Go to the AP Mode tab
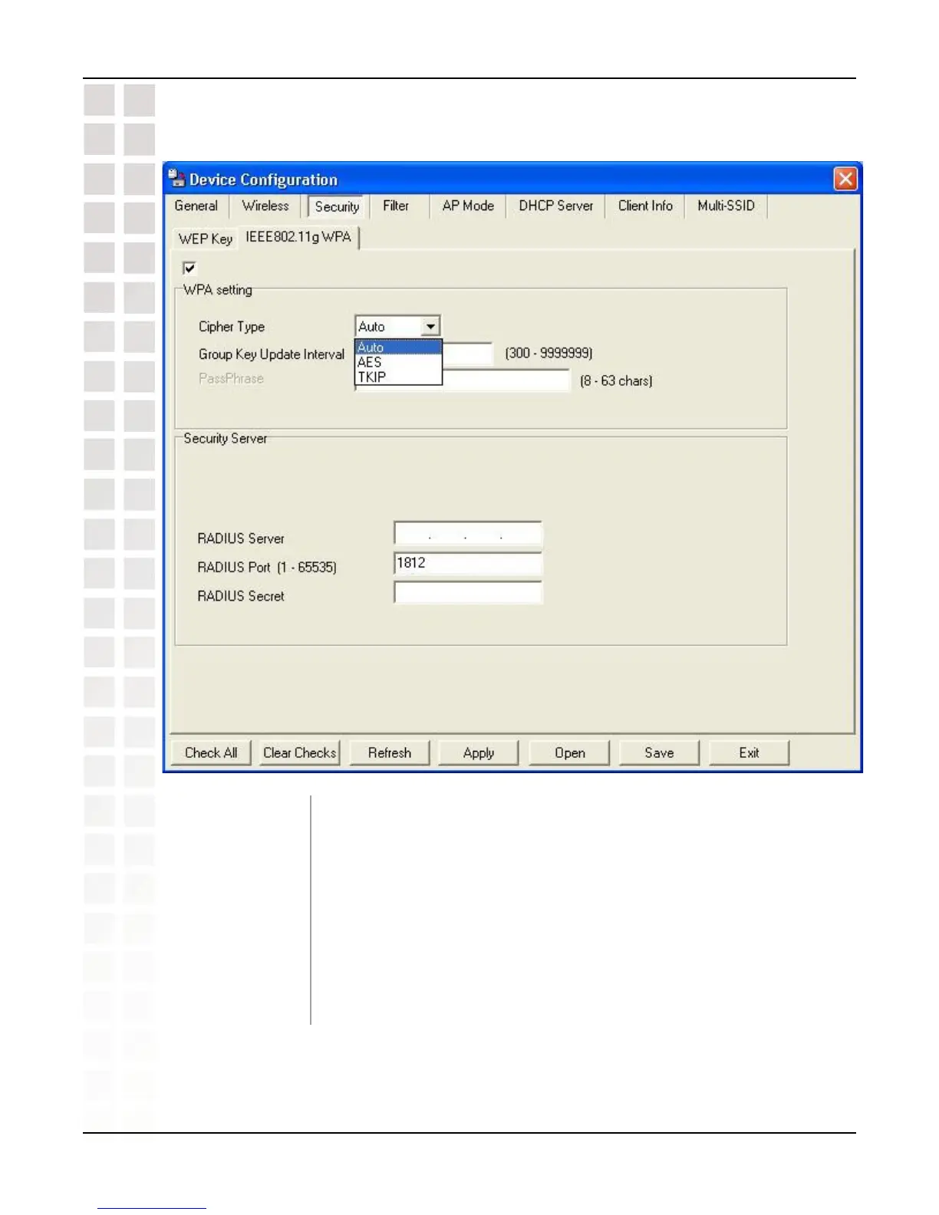Viewport: 939px width, 1215px height. click(468, 206)
